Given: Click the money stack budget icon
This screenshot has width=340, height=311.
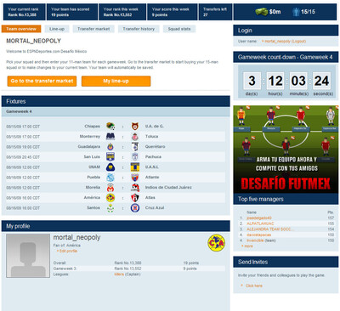Looking at the screenshot, I should 261,12.
